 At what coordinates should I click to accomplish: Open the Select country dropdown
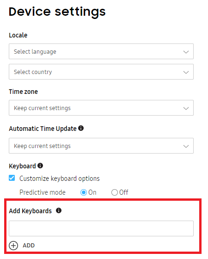pyautogui.click(x=101, y=72)
